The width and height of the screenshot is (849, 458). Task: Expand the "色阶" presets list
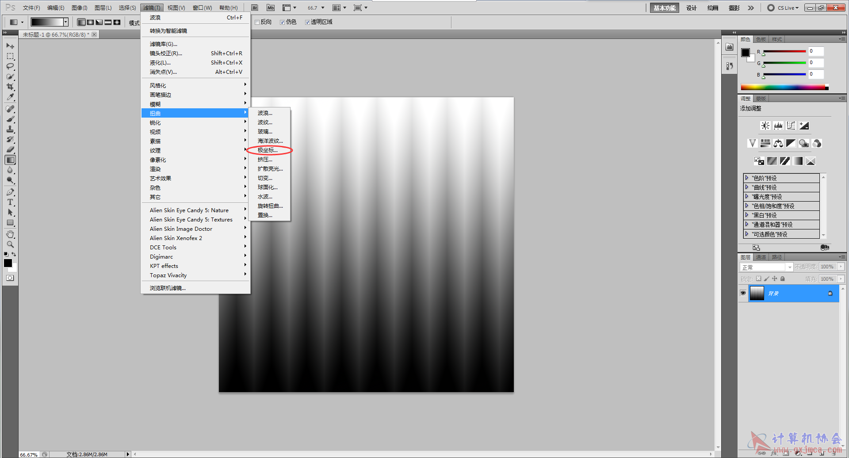(747, 178)
